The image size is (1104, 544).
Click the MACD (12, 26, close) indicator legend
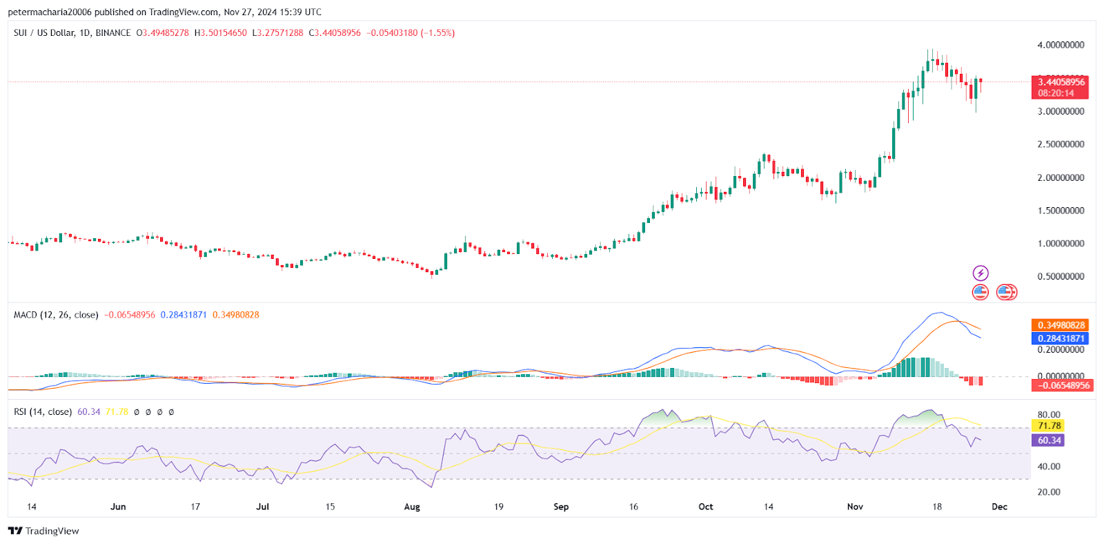[x=56, y=315]
